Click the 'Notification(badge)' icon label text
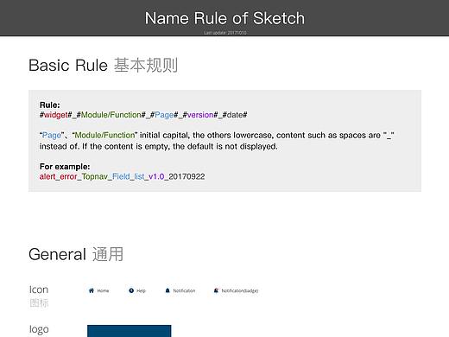This screenshot has width=449, height=337. point(240,291)
